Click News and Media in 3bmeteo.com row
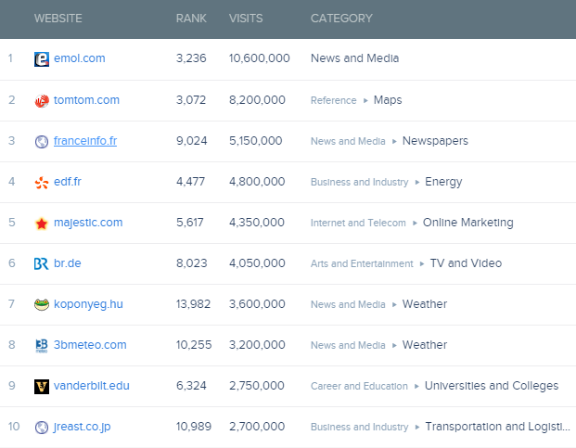The image size is (576, 448). pos(348,345)
